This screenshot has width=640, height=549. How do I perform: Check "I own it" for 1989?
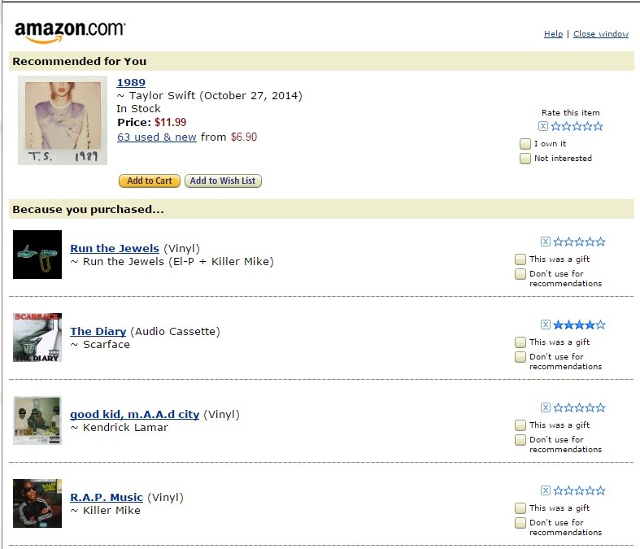[x=525, y=144]
